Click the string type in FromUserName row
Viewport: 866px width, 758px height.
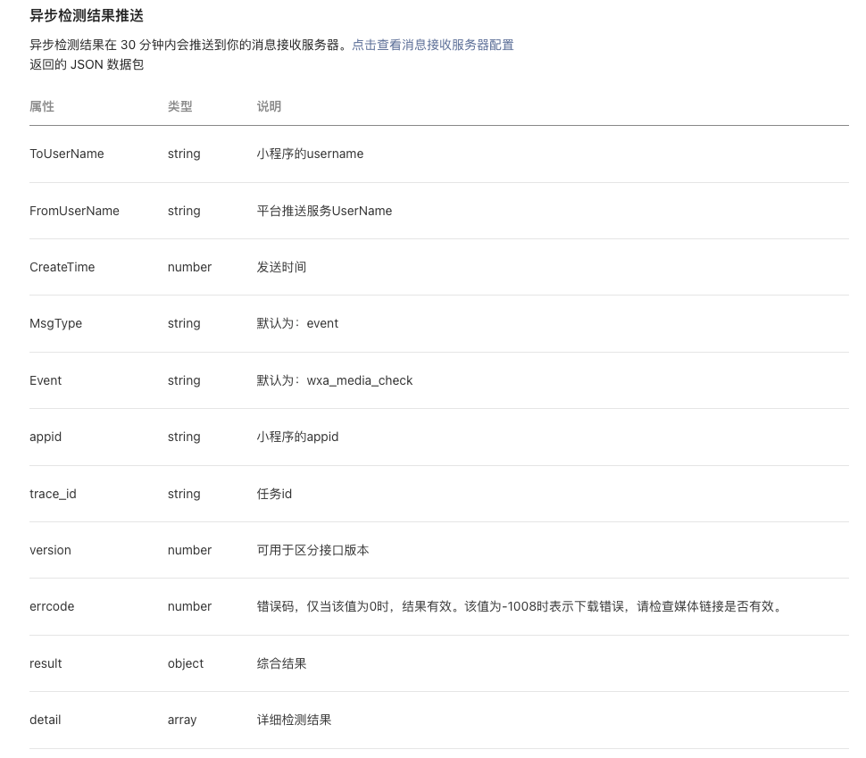(x=184, y=211)
